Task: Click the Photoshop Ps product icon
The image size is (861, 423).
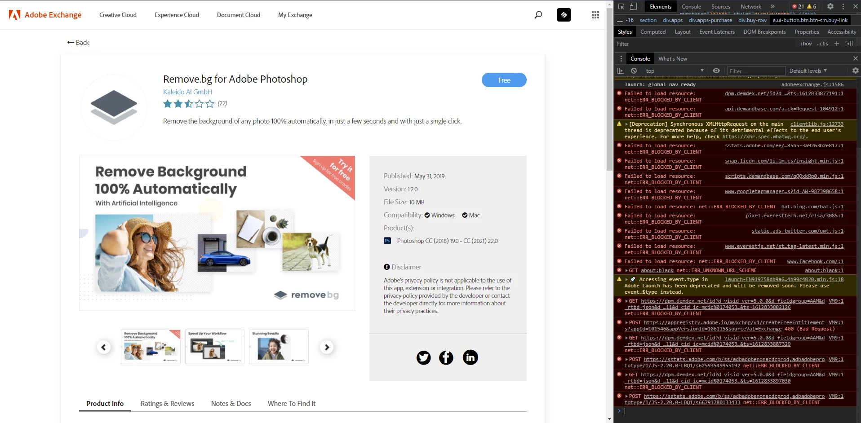Action: (387, 241)
